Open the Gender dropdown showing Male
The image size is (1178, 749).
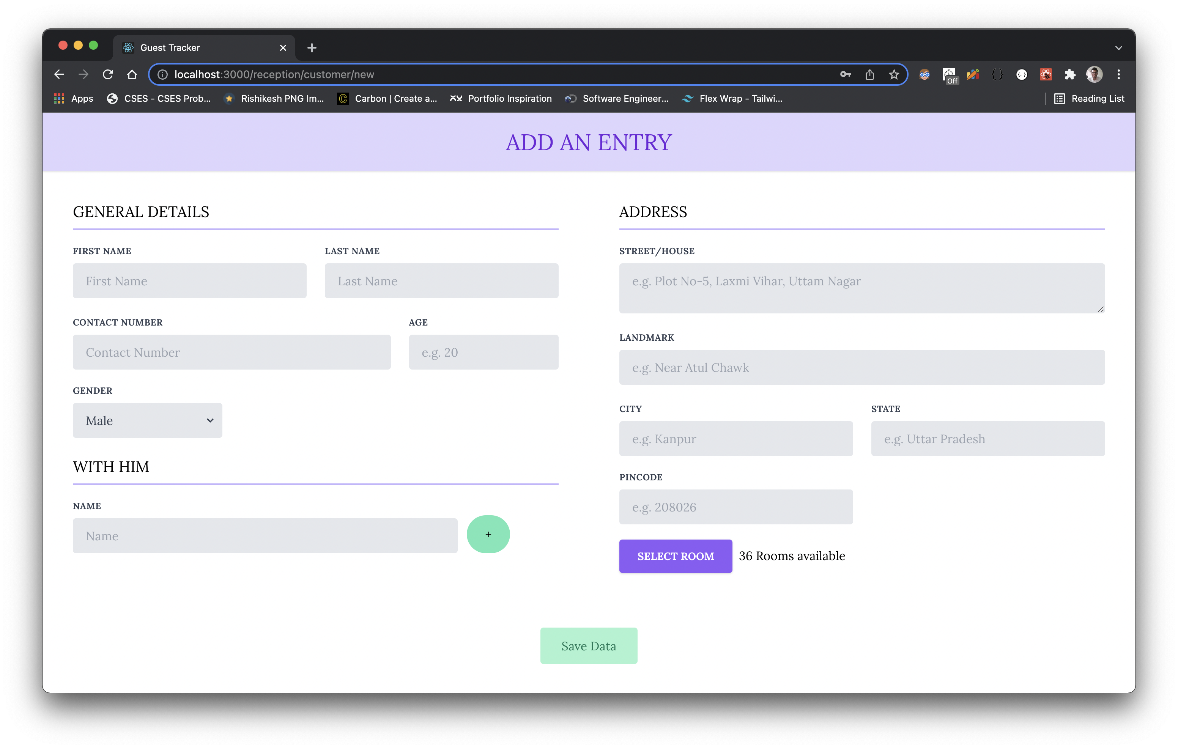pyautogui.click(x=147, y=420)
